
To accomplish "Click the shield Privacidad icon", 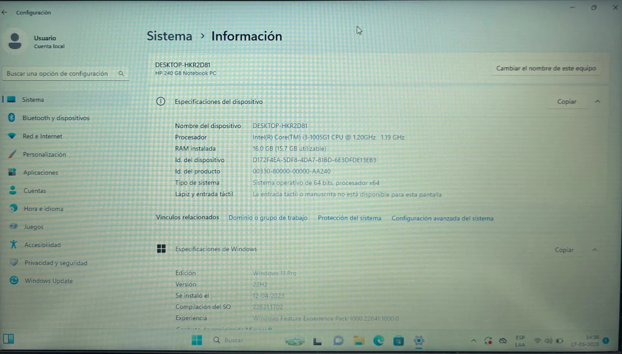I will click(14, 262).
